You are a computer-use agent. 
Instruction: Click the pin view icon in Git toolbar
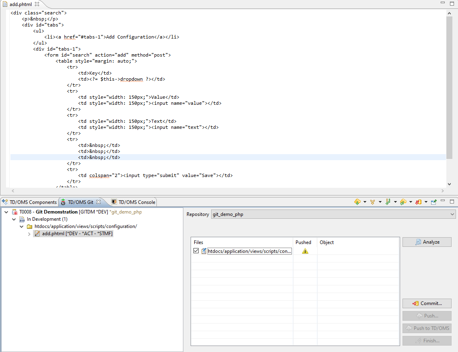[x=433, y=202]
